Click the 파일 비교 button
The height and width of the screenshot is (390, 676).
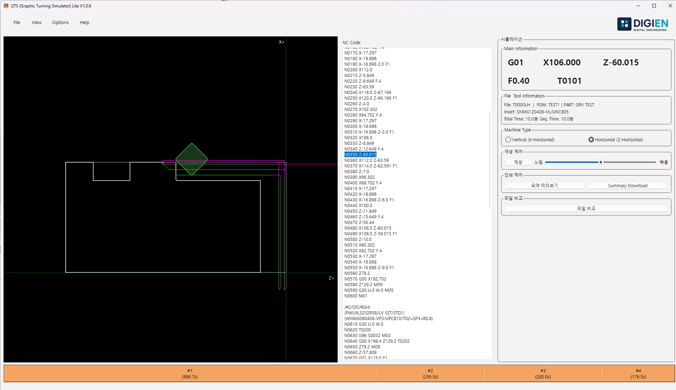pos(586,208)
